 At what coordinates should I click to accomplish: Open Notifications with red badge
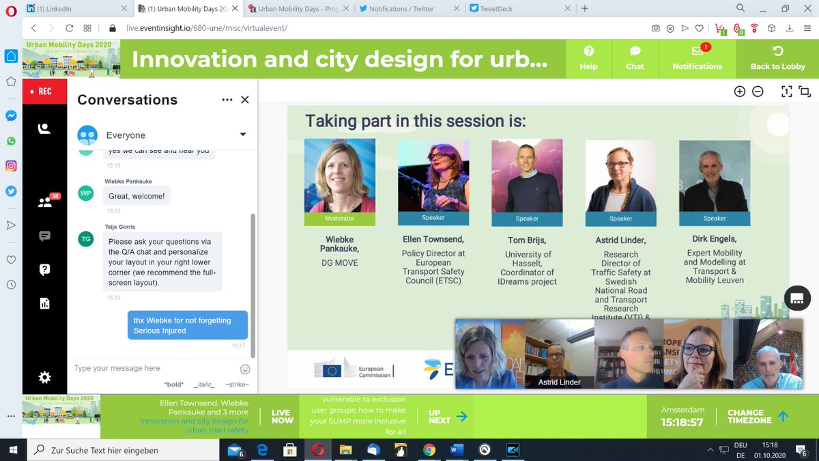(x=697, y=58)
